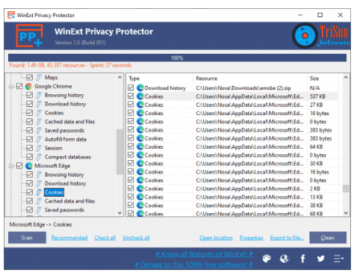Click the Open location link
This screenshot has width=354, height=276.
(216, 238)
